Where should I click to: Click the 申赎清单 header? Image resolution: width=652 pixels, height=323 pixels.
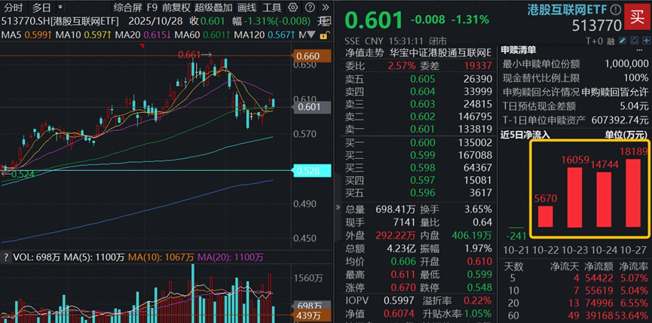pos(518,50)
